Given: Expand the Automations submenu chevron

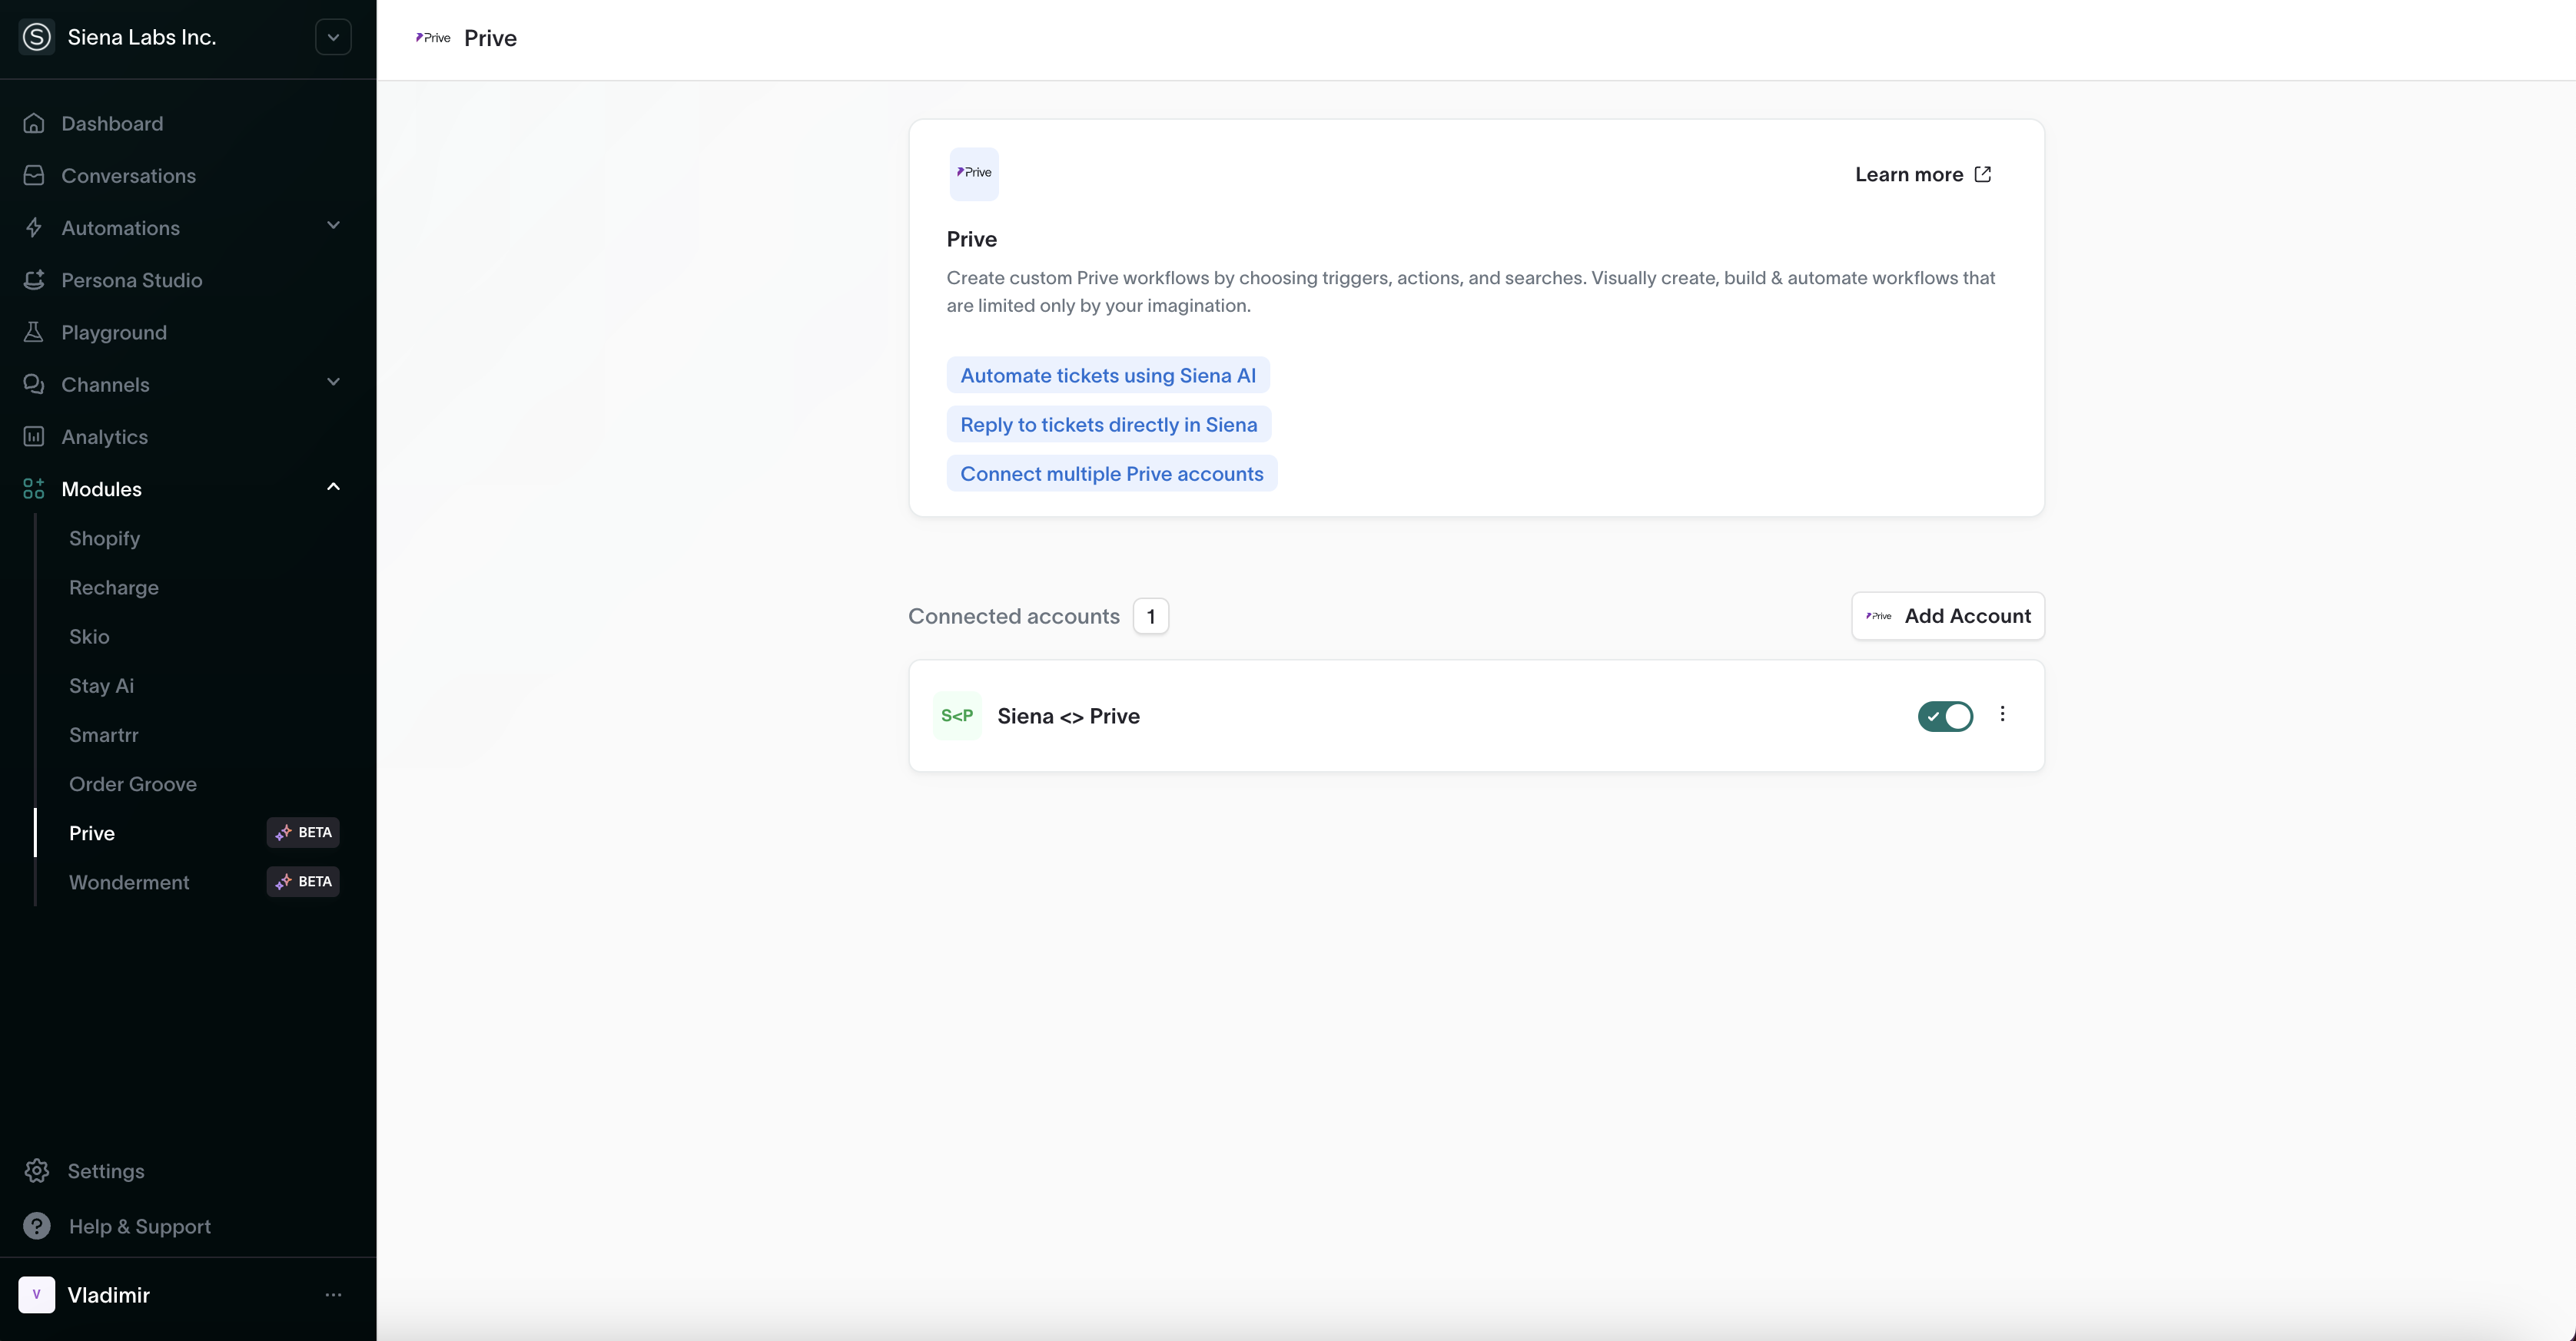Looking at the screenshot, I should 333,226.
